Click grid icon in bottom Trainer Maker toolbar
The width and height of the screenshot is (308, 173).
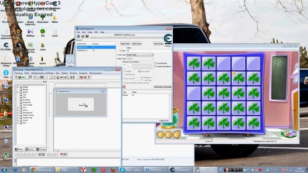[x=39, y=155]
